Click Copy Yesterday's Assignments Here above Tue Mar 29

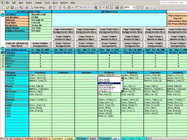(x=132, y=31)
